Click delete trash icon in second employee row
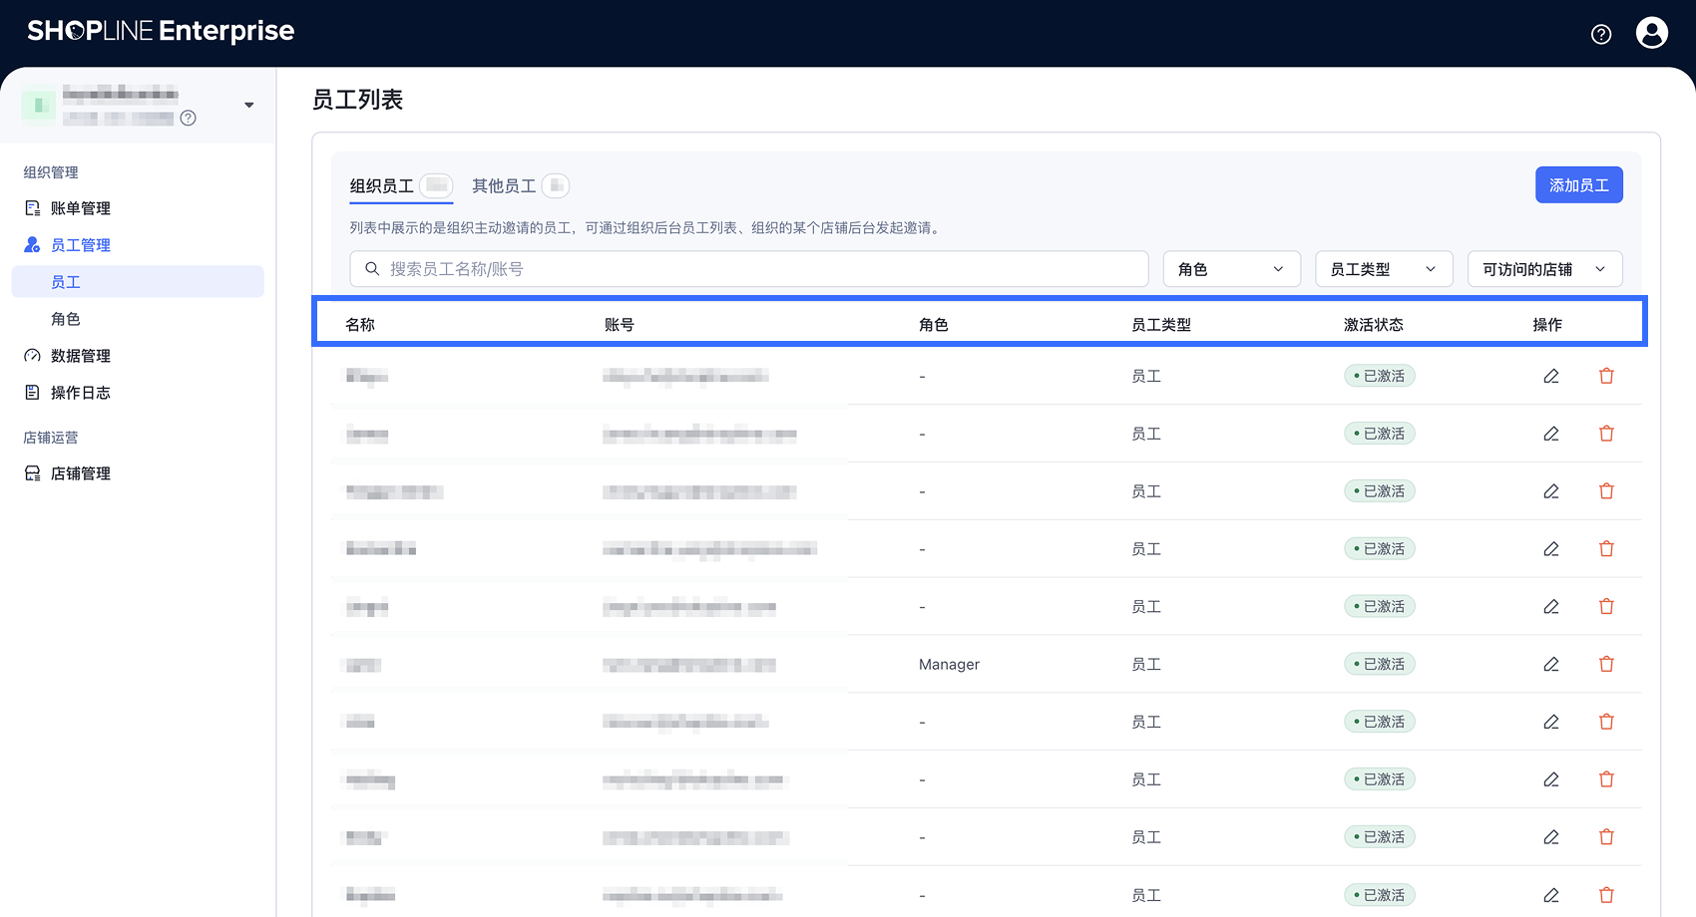 (1606, 434)
